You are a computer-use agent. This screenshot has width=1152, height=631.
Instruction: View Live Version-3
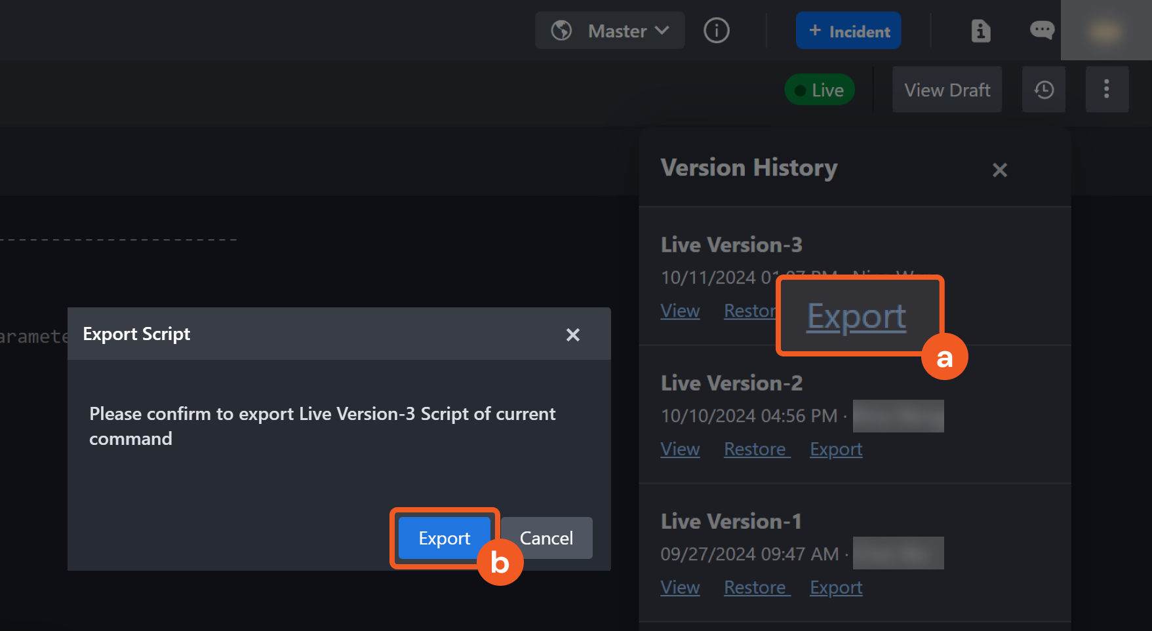(680, 311)
